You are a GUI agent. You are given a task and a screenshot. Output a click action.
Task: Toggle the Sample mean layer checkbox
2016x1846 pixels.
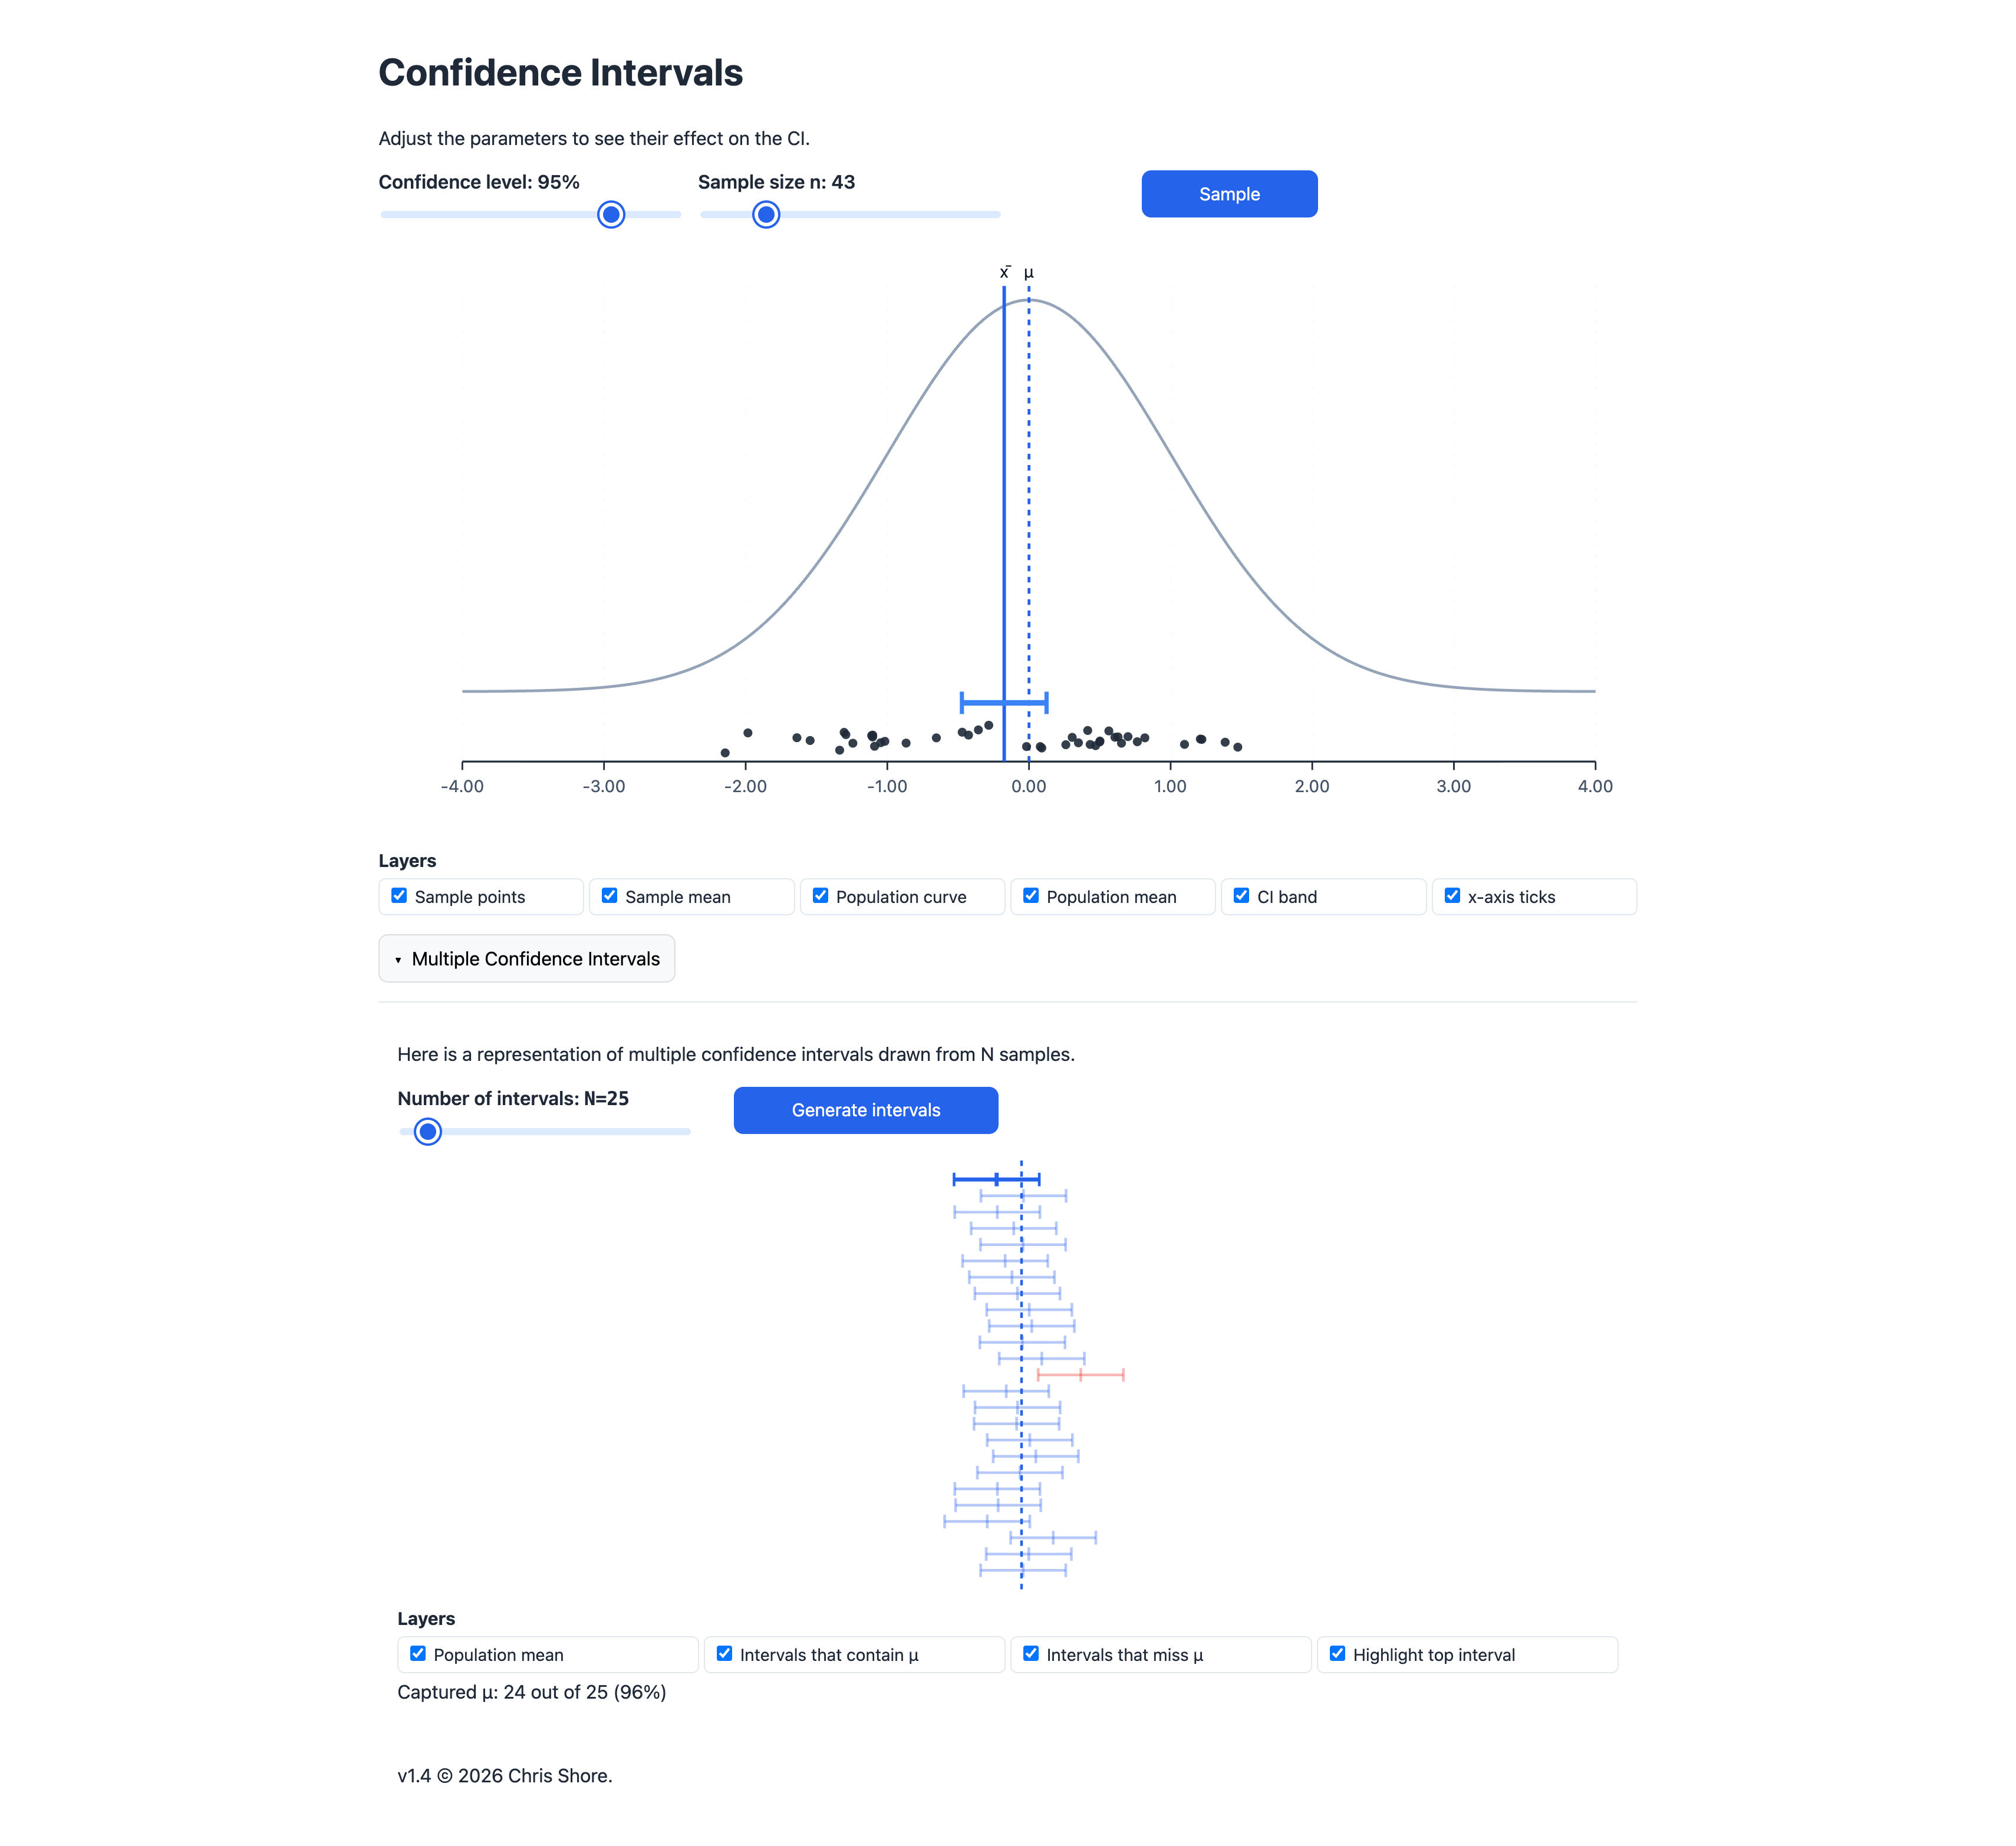click(x=609, y=896)
